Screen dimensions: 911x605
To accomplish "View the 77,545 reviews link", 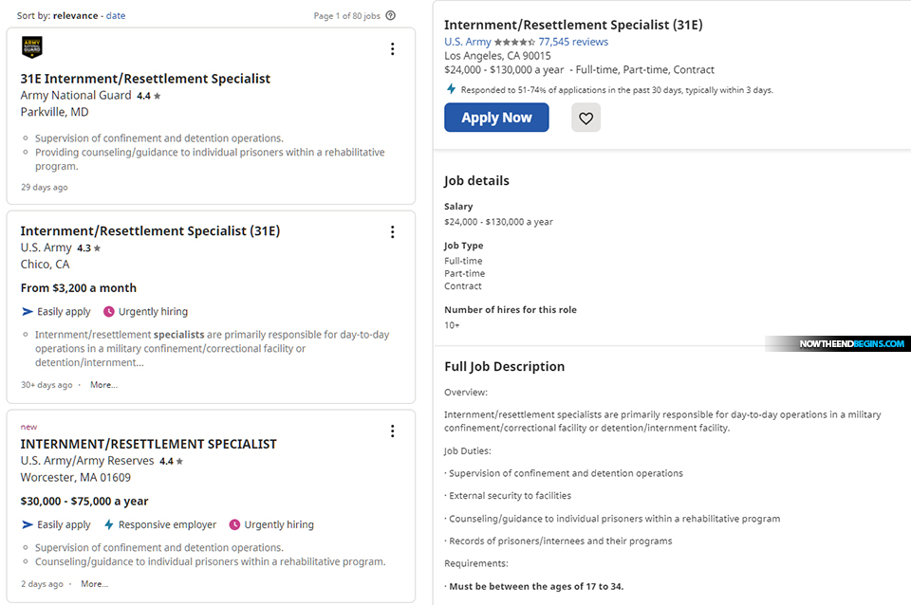I will pos(573,42).
